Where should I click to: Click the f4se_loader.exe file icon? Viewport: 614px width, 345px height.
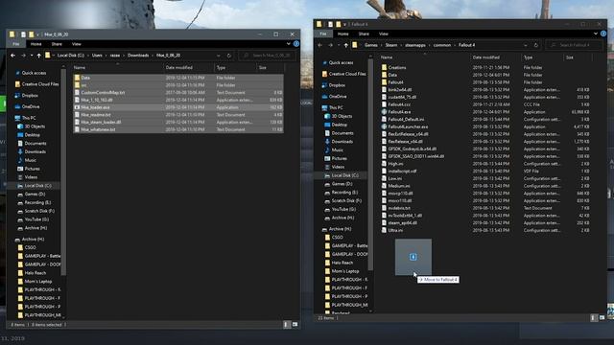click(77, 107)
